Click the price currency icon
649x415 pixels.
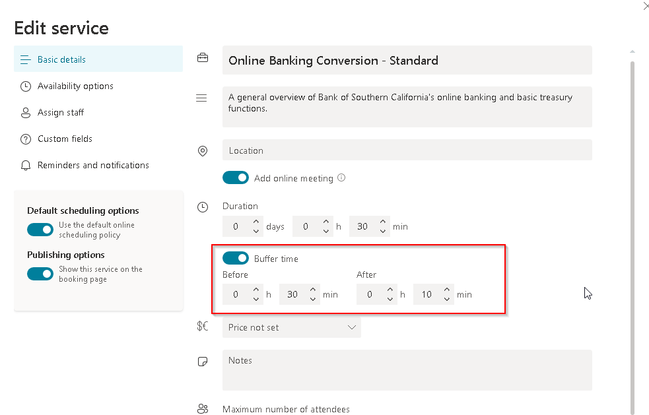pyautogui.click(x=203, y=327)
